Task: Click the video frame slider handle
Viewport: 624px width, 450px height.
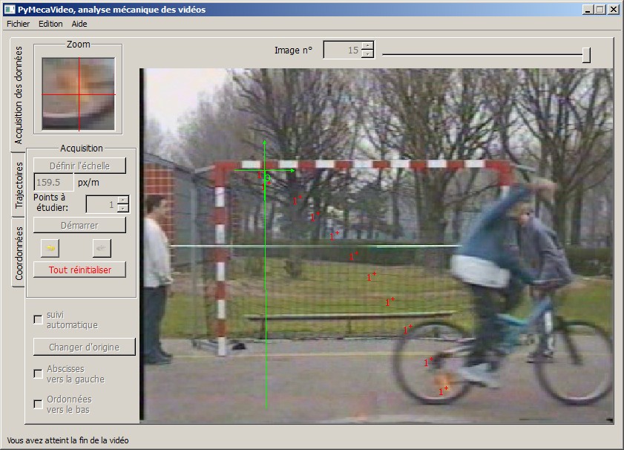Action: click(x=586, y=54)
